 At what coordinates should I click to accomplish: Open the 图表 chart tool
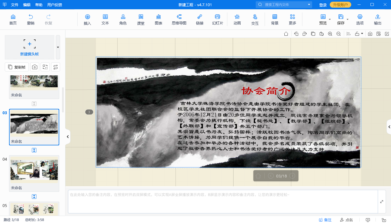(x=159, y=20)
